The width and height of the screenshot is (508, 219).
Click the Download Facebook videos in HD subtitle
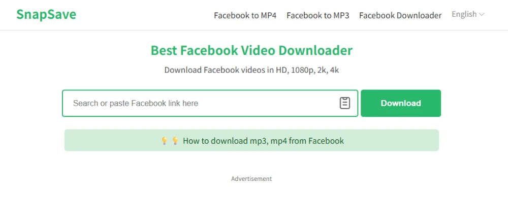point(252,70)
